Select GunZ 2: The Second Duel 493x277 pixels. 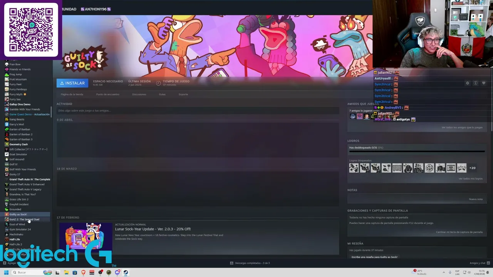(24, 219)
